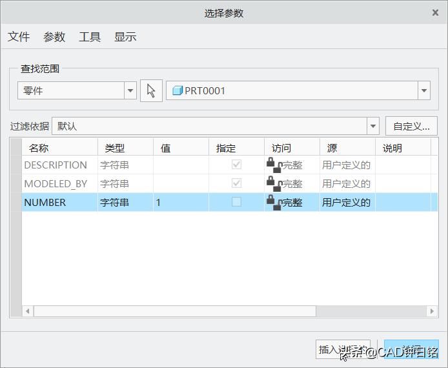Click the 访问 column header
The height and width of the screenshot is (368, 448).
[x=292, y=148]
